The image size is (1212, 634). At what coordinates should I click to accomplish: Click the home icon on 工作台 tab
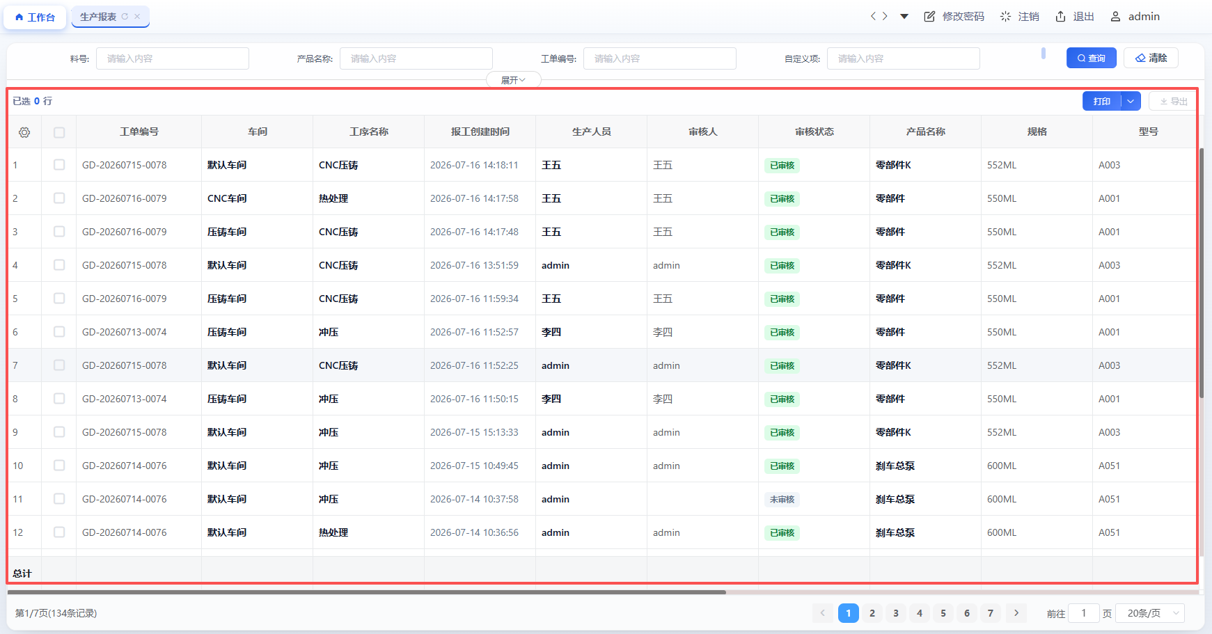coord(19,17)
